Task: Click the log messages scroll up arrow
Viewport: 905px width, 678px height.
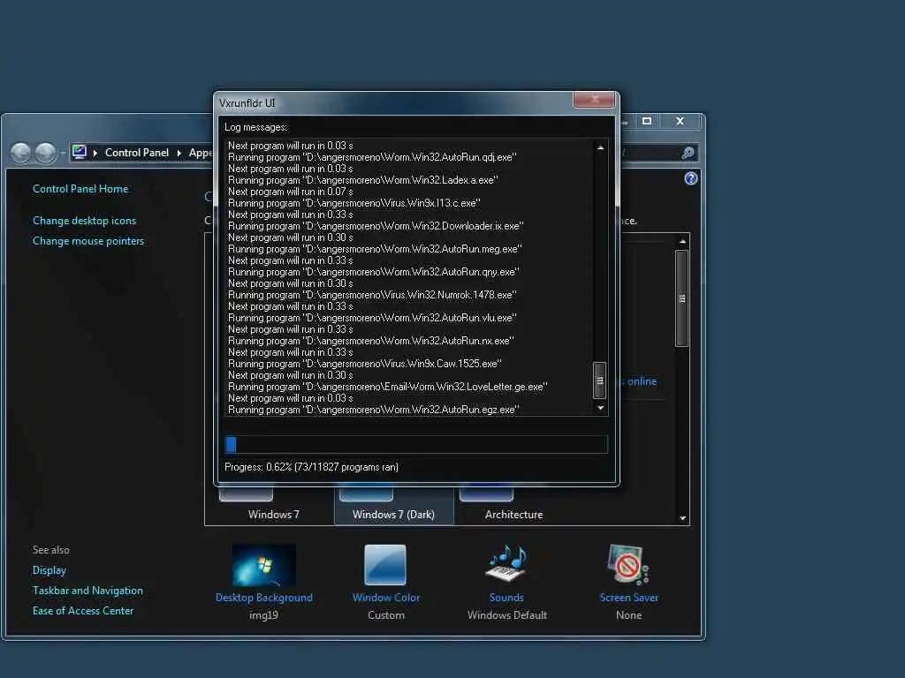Action: tap(600, 147)
